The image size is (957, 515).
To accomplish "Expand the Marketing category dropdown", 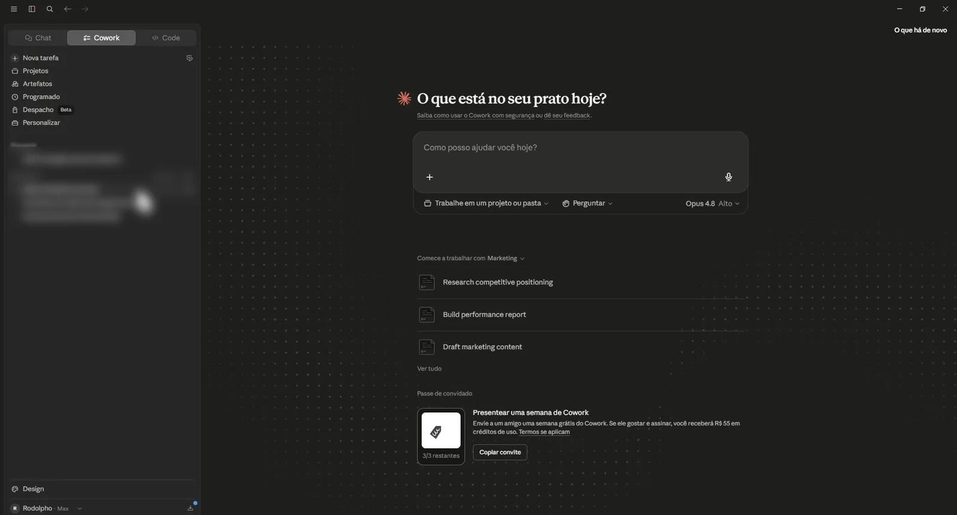I will tap(506, 258).
